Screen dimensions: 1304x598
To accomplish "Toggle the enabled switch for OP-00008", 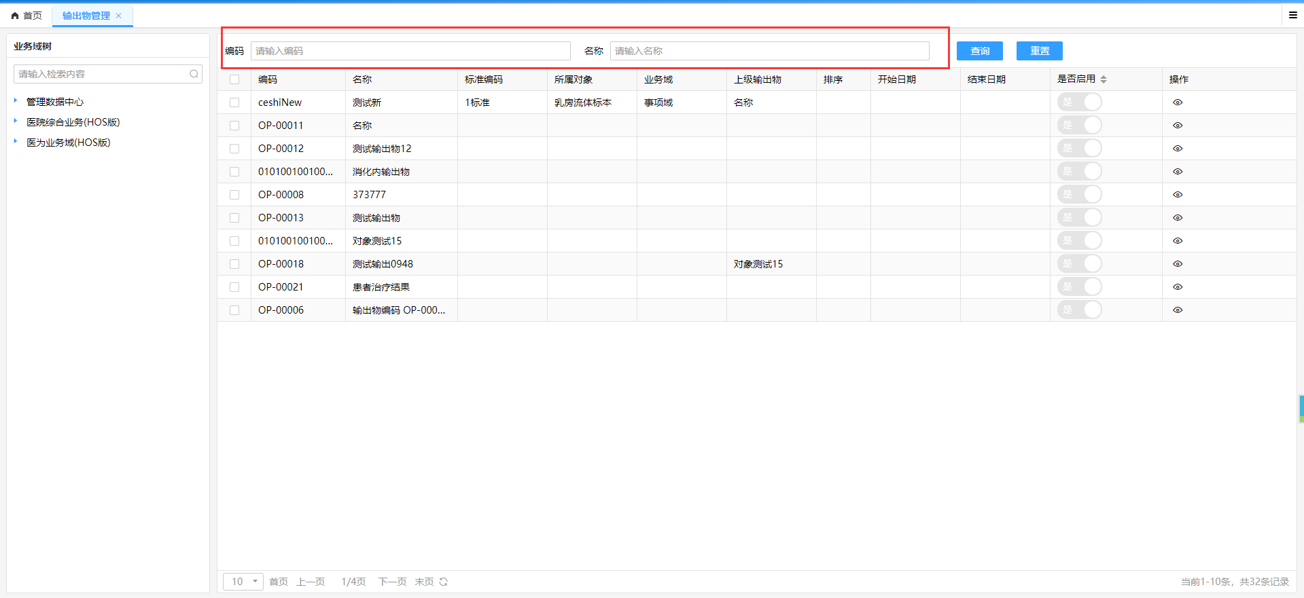I will point(1079,195).
